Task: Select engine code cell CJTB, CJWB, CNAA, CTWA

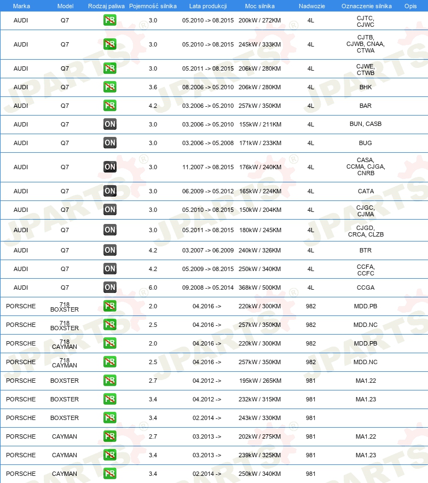Action: 366,44
